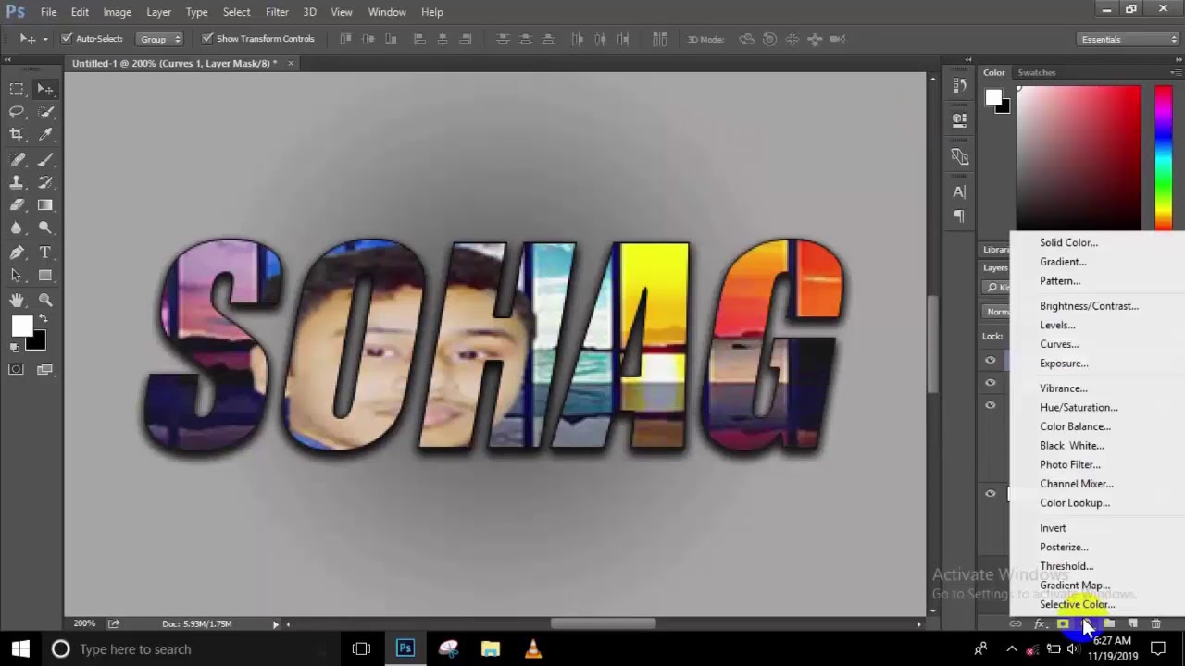
Task: Select the History Brush tool
Action: coord(44,182)
